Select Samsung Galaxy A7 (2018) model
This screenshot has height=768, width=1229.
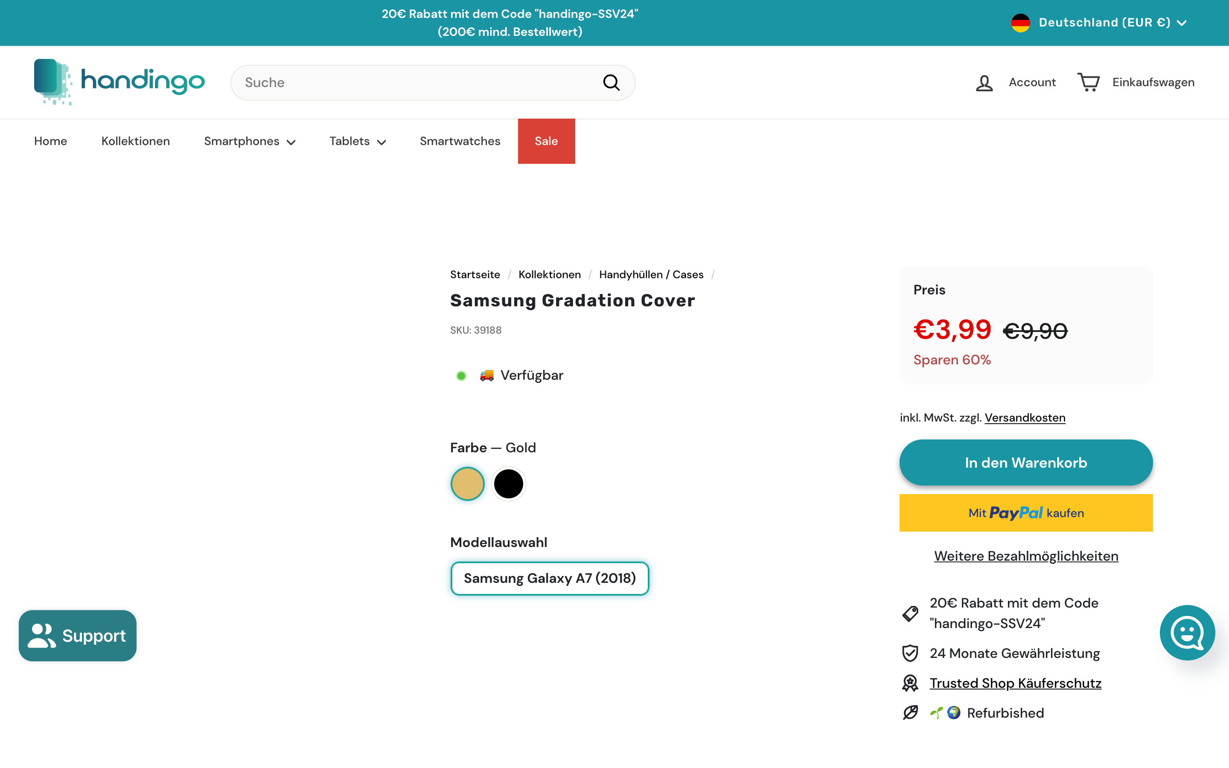click(x=550, y=578)
